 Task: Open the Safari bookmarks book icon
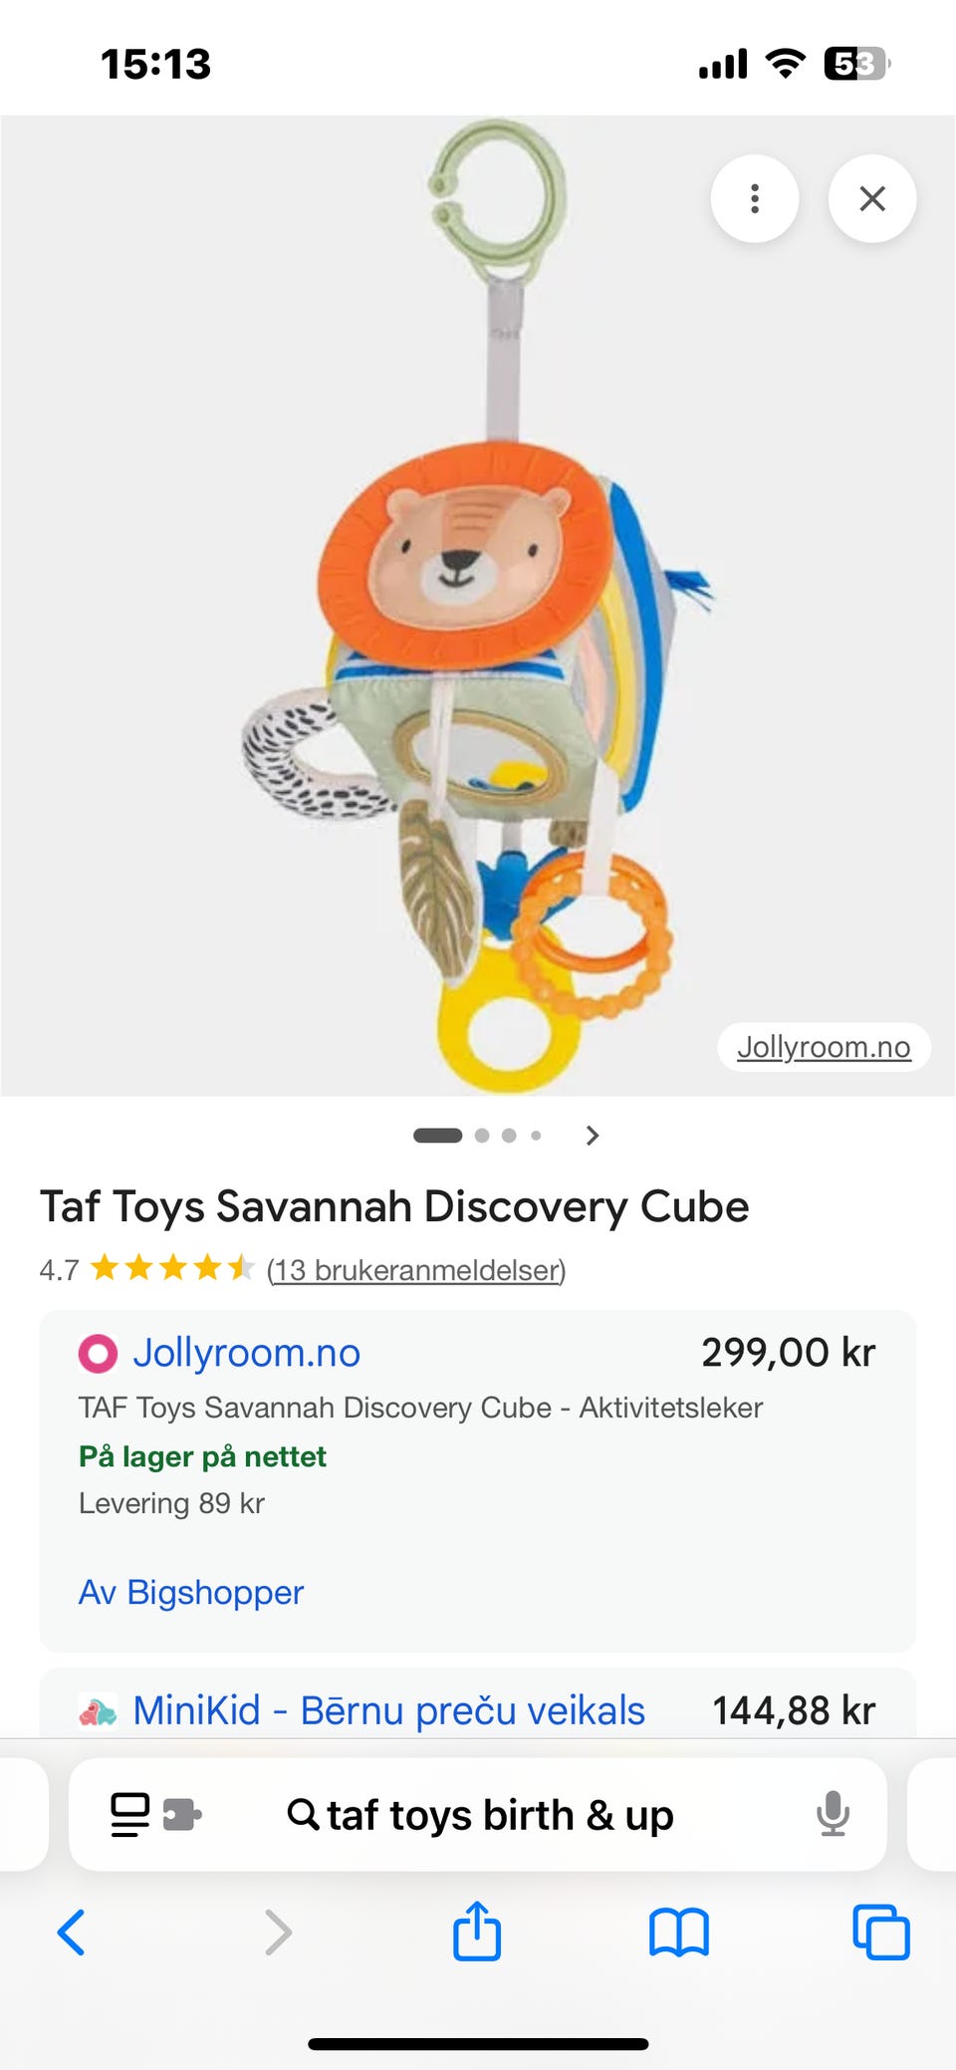click(679, 1933)
